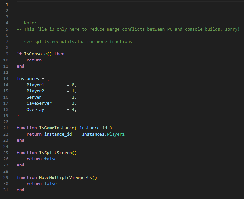Click the Overlay table key

pyautogui.click(x=35, y=110)
